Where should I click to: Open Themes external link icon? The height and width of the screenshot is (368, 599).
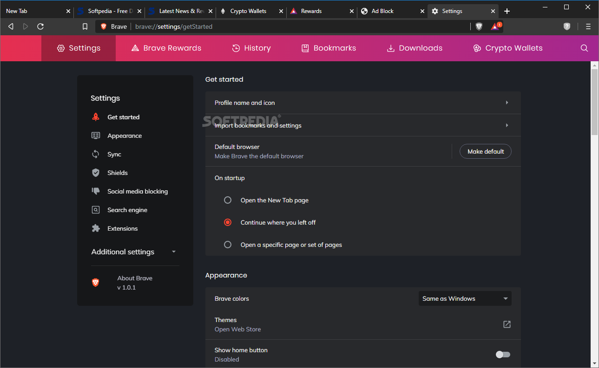pos(507,324)
